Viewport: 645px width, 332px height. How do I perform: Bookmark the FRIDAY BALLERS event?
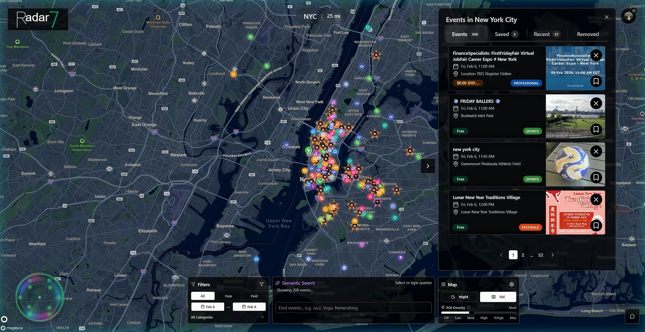pyautogui.click(x=596, y=129)
